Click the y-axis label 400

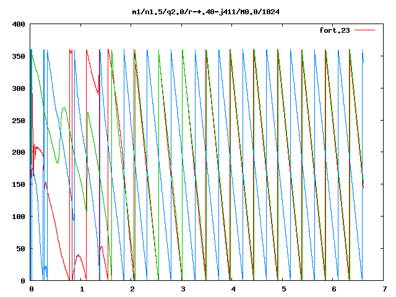pos(19,24)
